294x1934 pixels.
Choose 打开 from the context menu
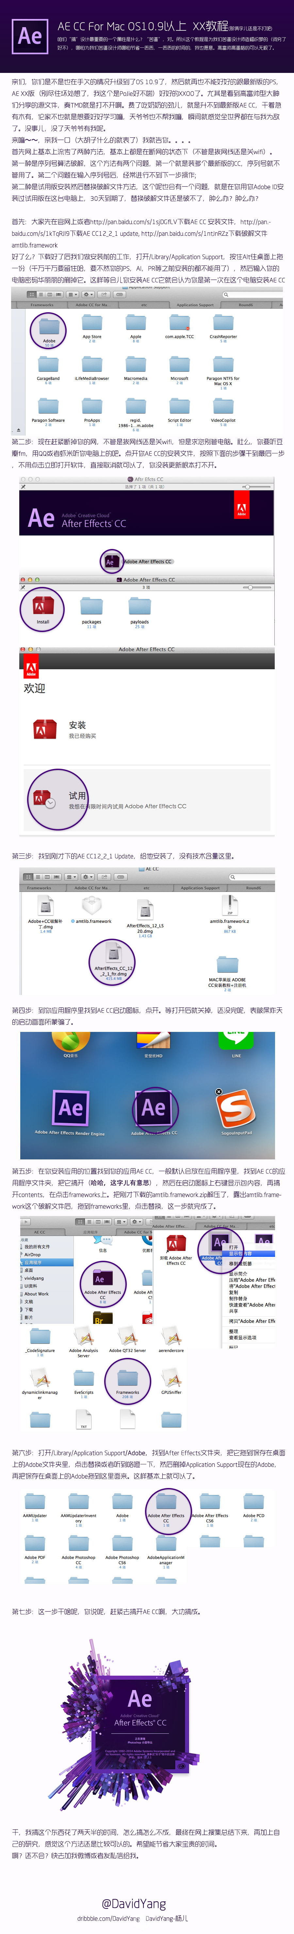pos(233,1247)
